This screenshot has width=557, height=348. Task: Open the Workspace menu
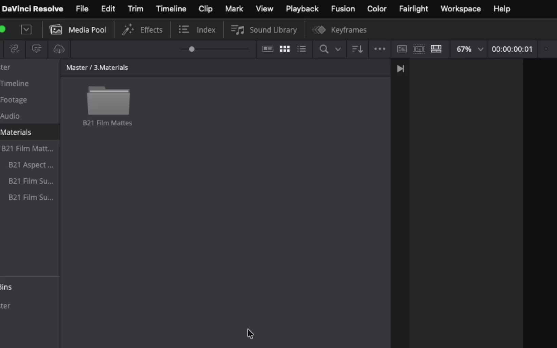click(x=461, y=9)
